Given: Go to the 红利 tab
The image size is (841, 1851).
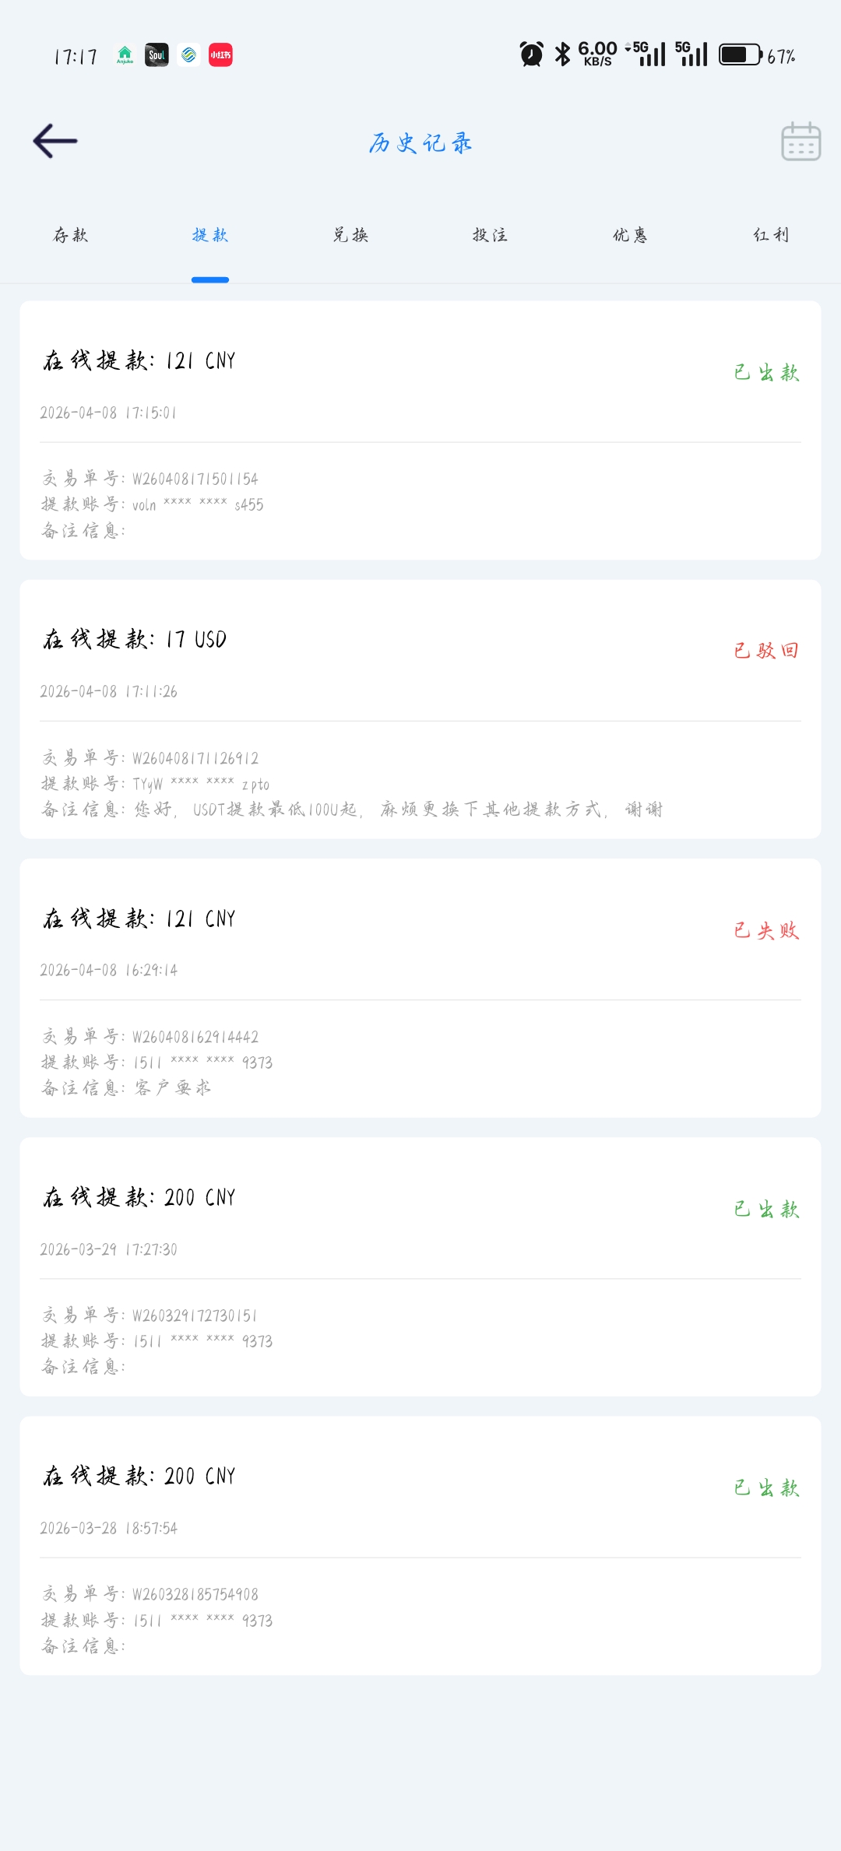Looking at the screenshot, I should 771,235.
